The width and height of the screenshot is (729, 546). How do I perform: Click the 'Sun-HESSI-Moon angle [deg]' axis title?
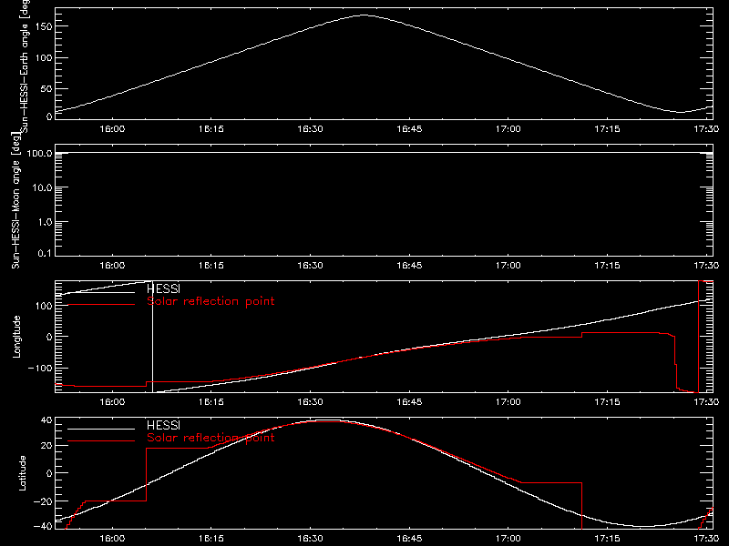(16, 200)
